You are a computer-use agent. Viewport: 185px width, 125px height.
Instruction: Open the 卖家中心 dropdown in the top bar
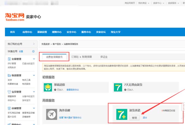tap(158, 3)
